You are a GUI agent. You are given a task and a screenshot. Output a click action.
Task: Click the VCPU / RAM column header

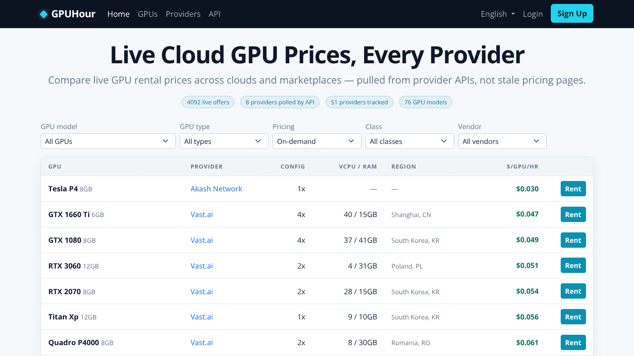[x=358, y=167]
